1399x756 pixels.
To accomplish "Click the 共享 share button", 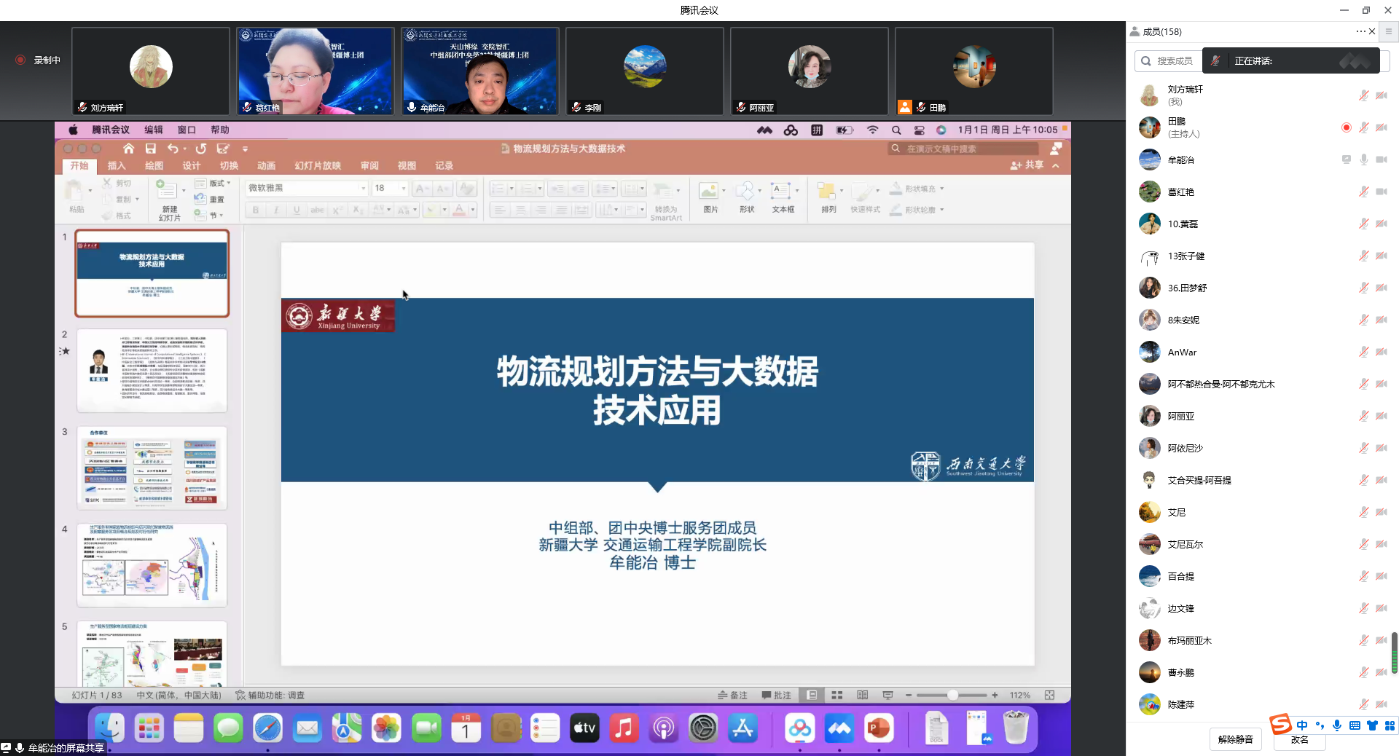I will (1027, 165).
